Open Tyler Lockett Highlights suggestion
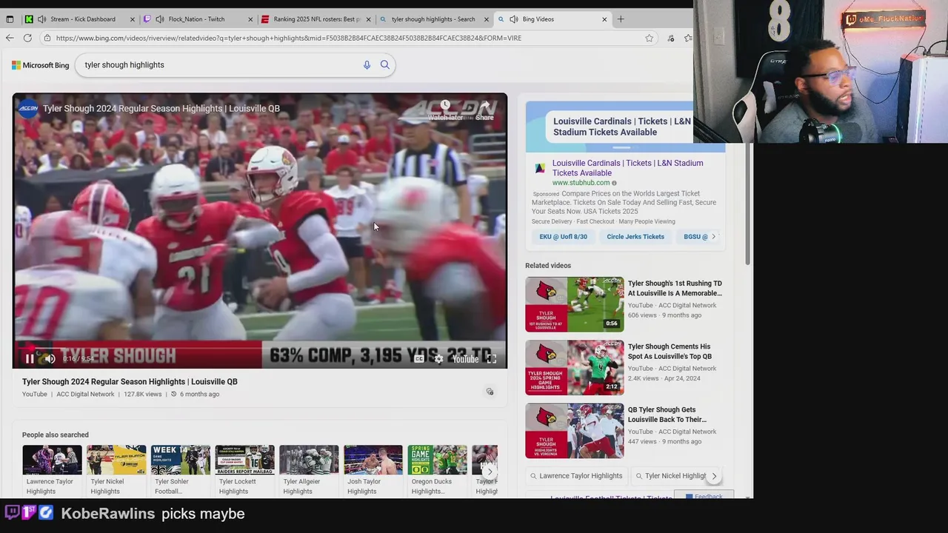 coord(244,470)
